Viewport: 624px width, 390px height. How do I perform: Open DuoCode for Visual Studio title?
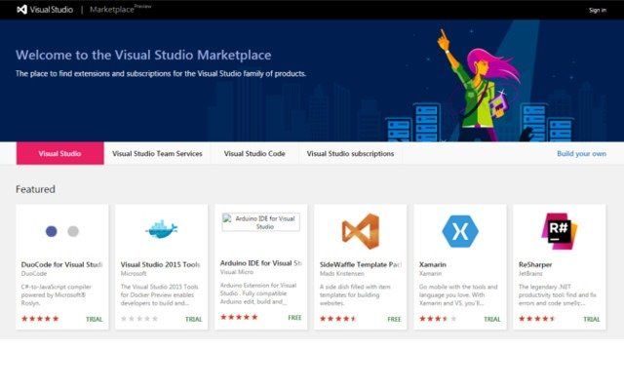[61, 264]
